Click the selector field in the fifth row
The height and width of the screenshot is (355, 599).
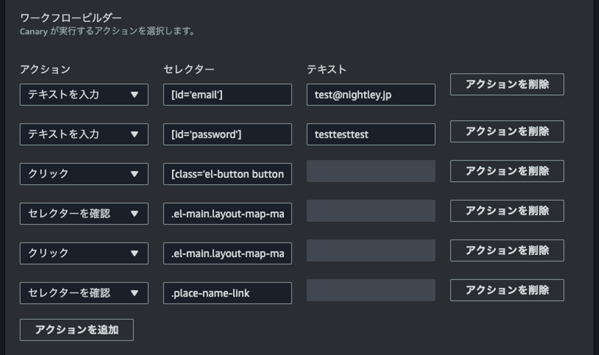coord(227,253)
